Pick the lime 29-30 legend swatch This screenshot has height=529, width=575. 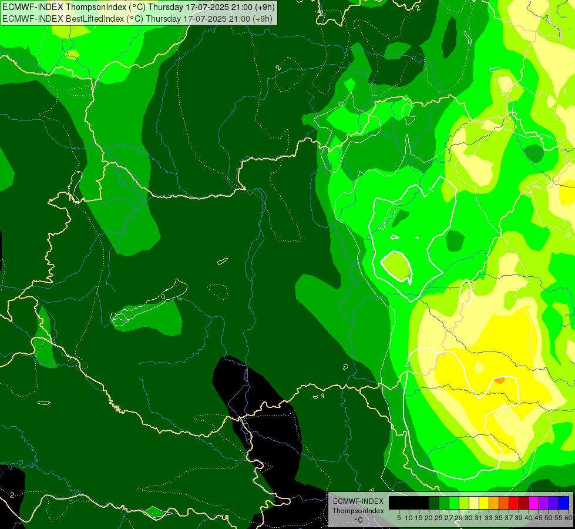[x=464, y=503]
